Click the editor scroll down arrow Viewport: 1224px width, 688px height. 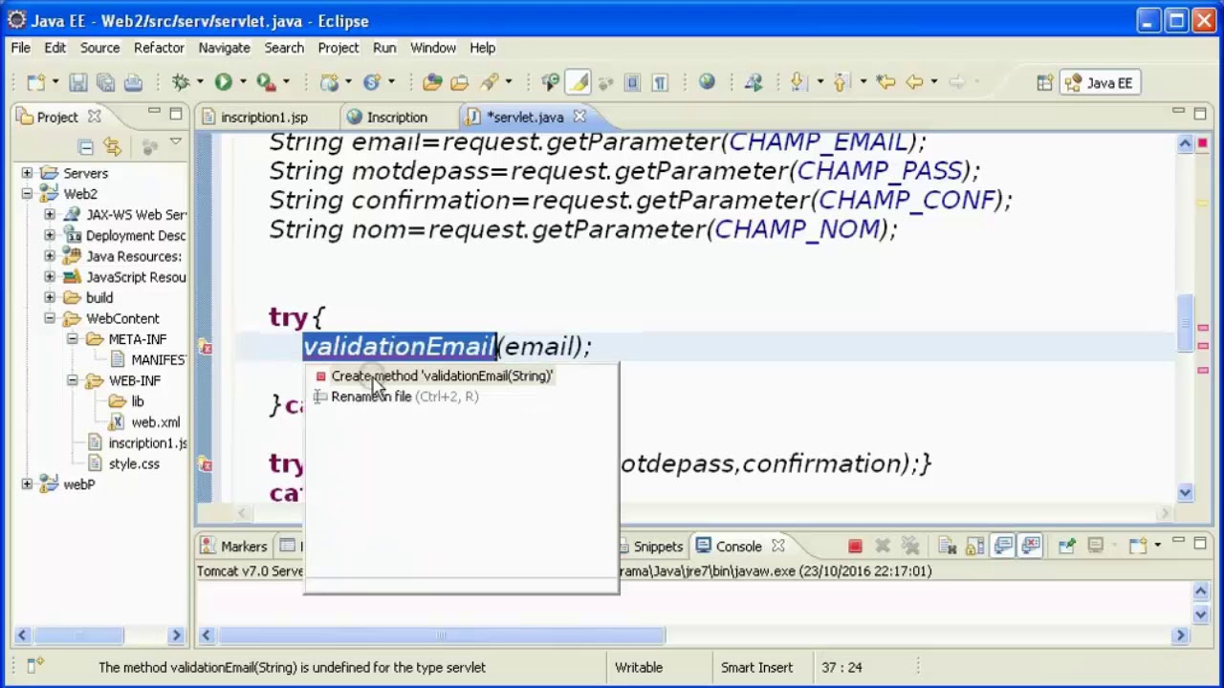tap(1185, 493)
